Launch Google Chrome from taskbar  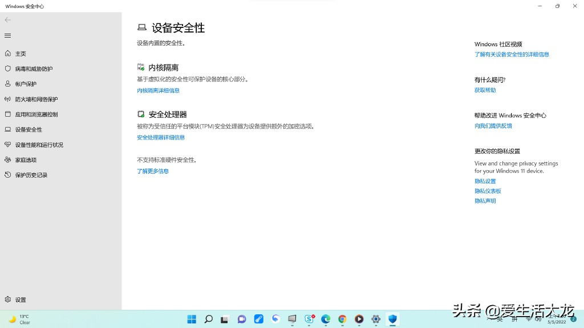pyautogui.click(x=342, y=319)
